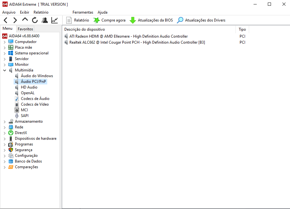Click Configuração gear icon

(11, 156)
